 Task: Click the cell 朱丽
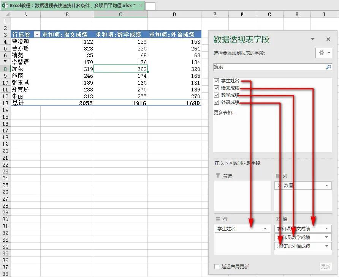coord(25,96)
